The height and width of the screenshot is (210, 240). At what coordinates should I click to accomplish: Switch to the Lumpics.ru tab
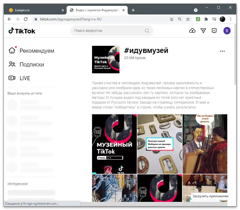[35, 10]
